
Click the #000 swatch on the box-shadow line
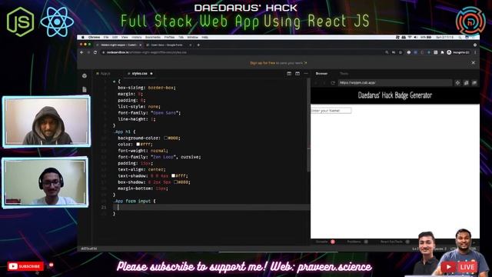click(175, 182)
